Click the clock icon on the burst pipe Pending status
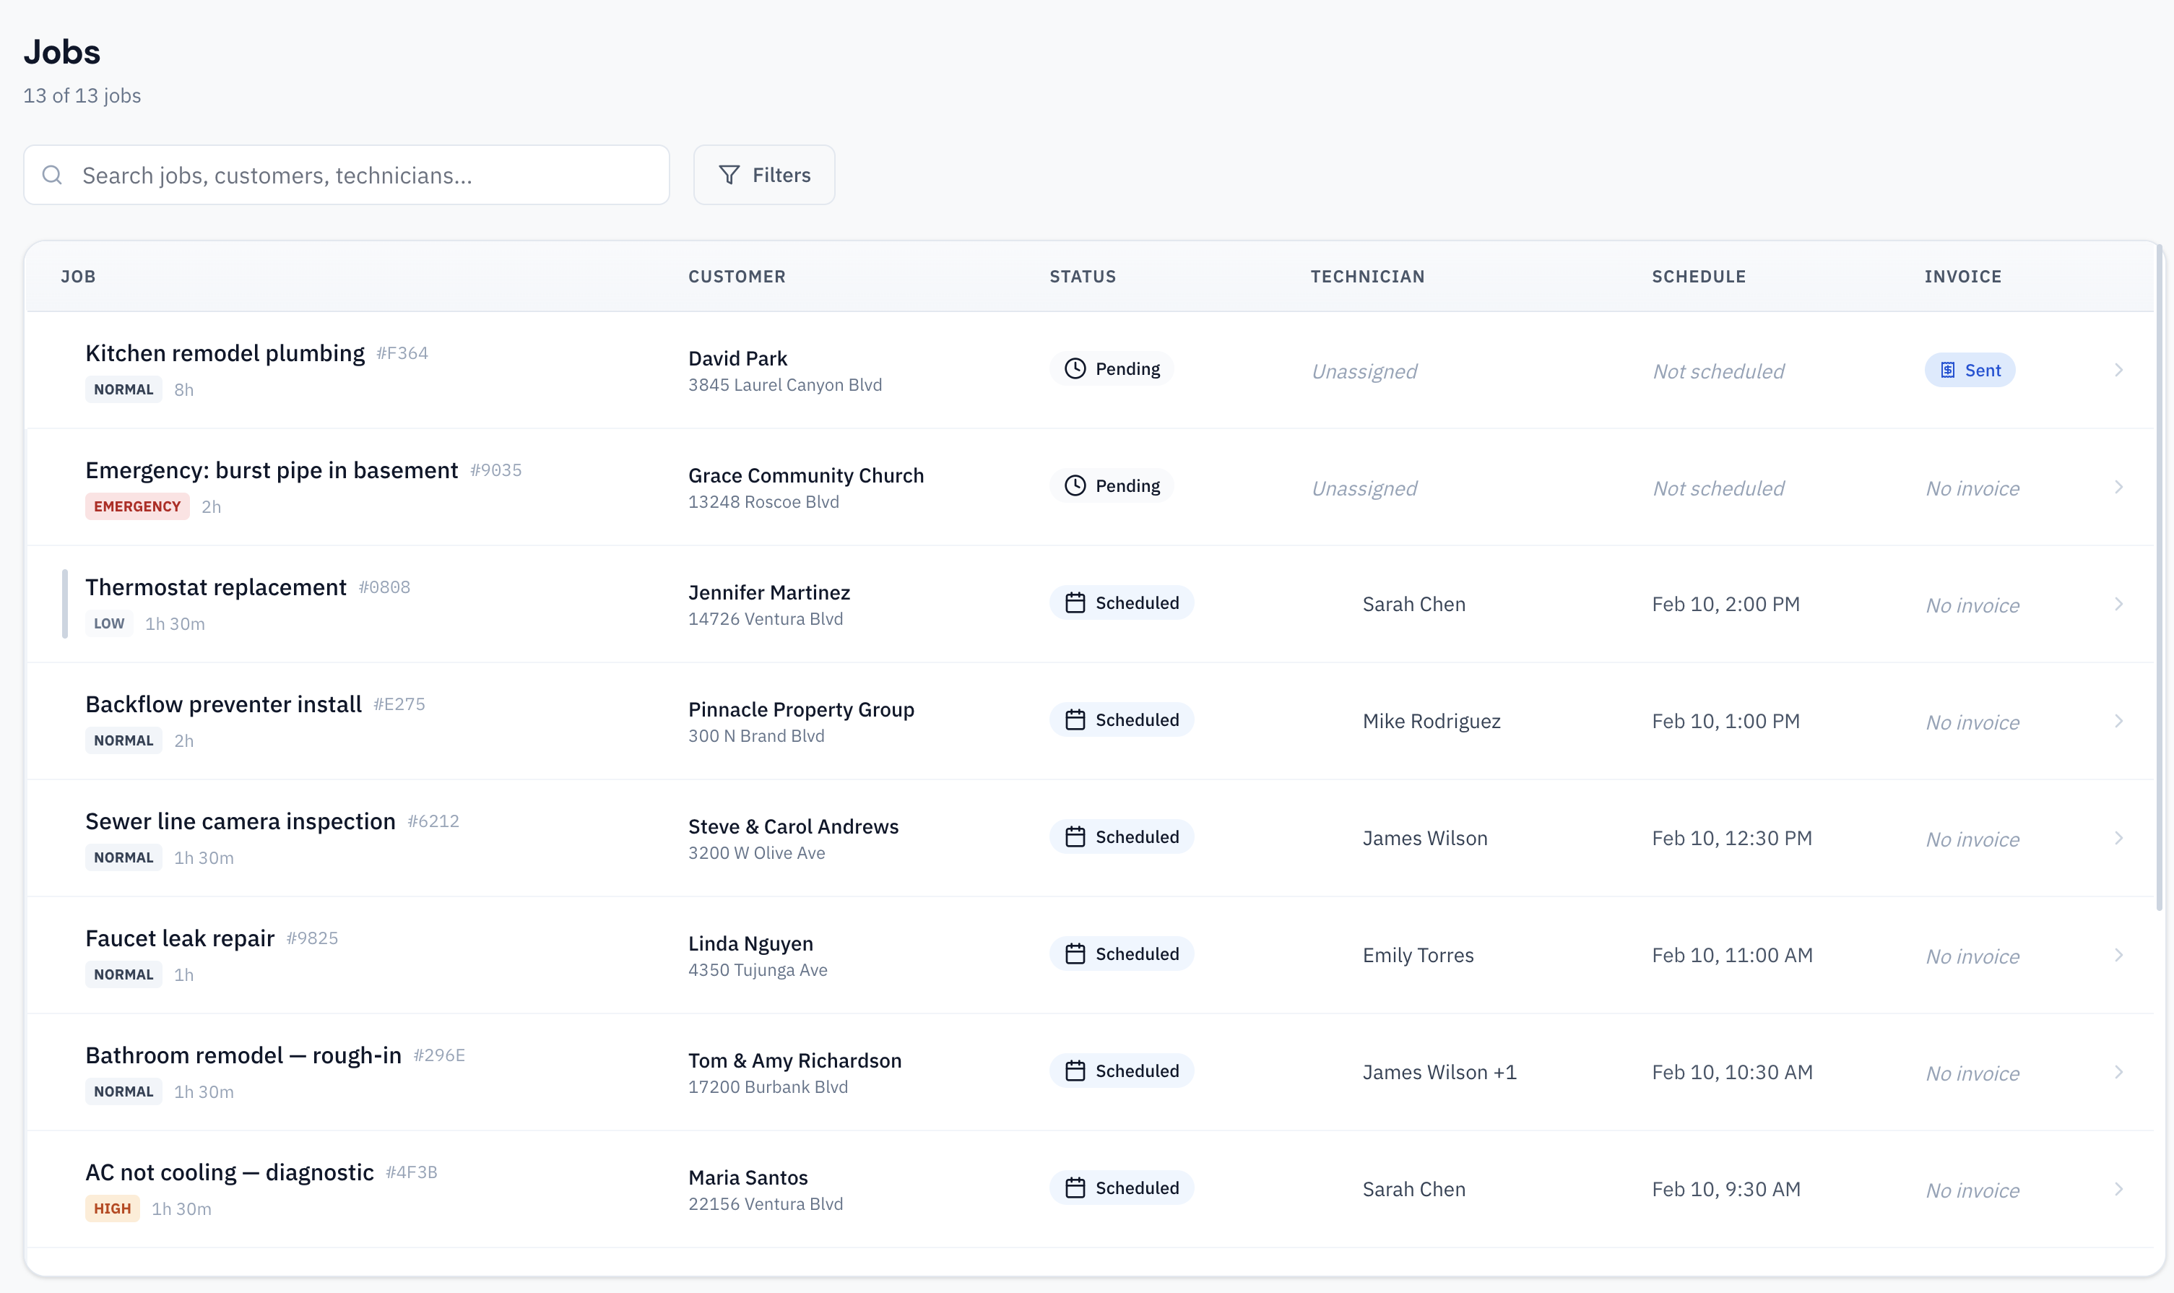This screenshot has height=1293, width=2174. click(x=1075, y=485)
